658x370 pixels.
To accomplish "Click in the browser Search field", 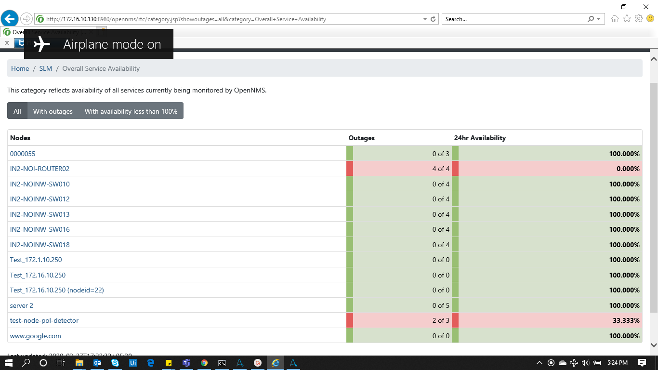I will (x=513, y=19).
